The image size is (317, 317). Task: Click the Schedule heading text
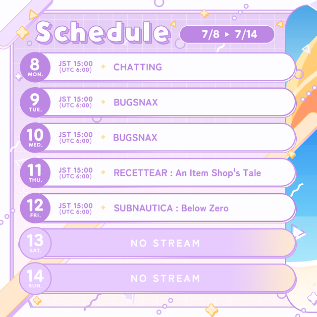103,33
